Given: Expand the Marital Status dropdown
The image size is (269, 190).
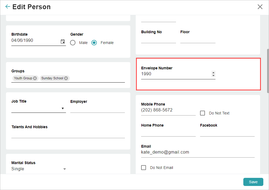Looking at the screenshot, I should click(x=39, y=169).
